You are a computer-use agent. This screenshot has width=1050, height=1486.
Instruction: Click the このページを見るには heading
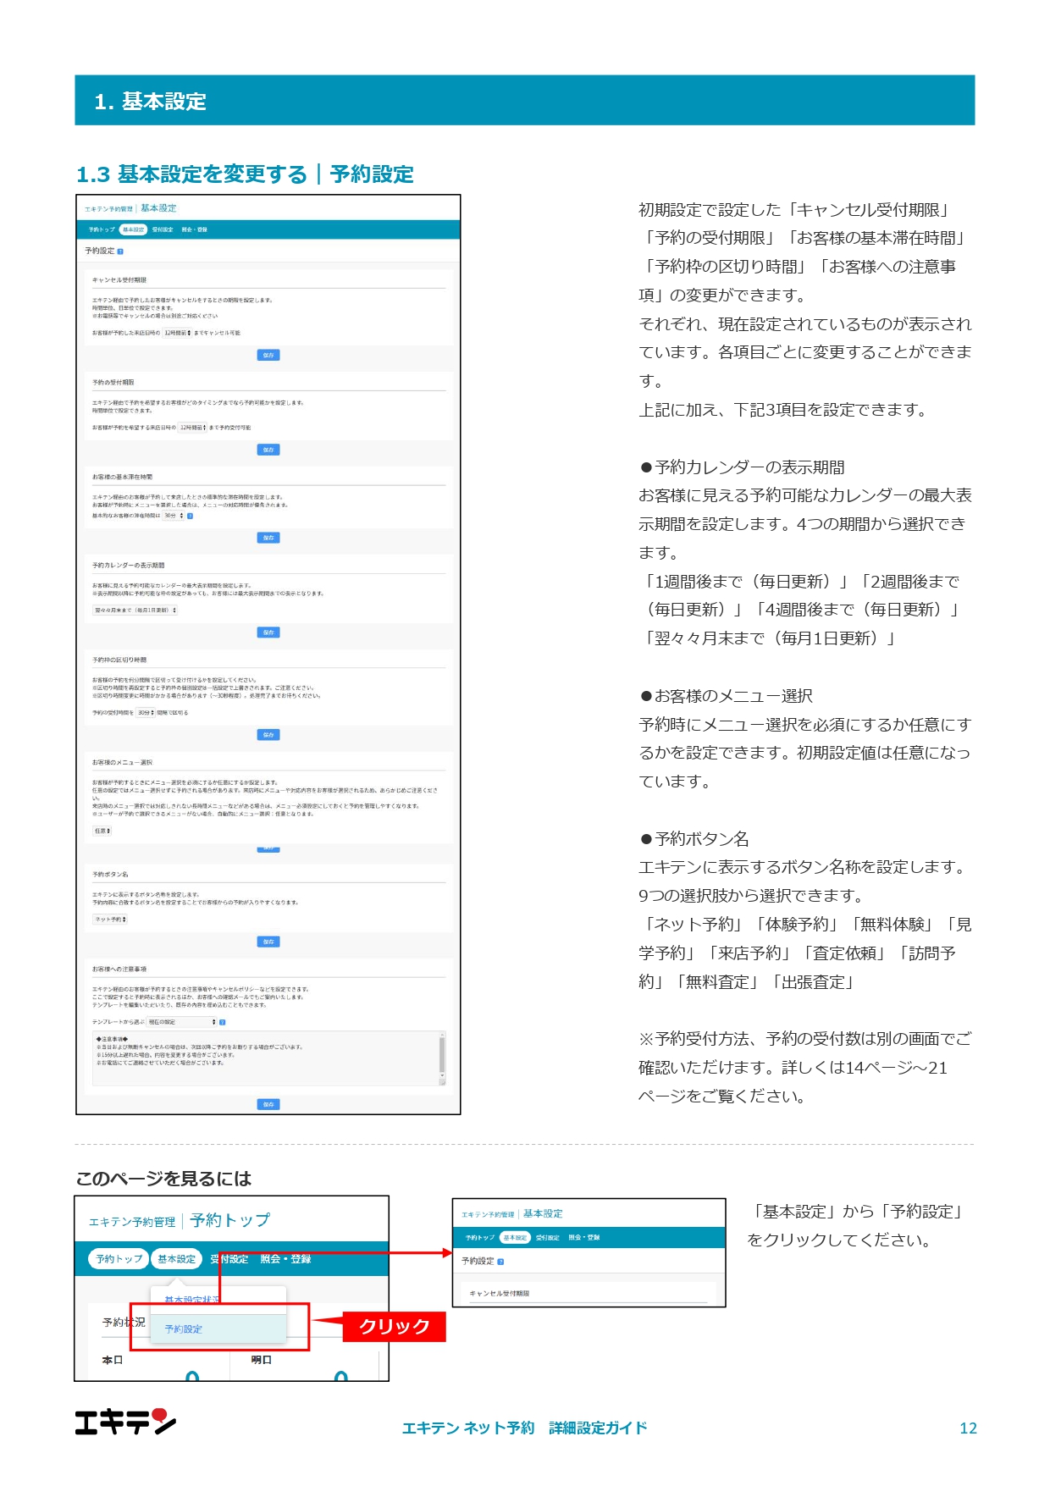163,1179
